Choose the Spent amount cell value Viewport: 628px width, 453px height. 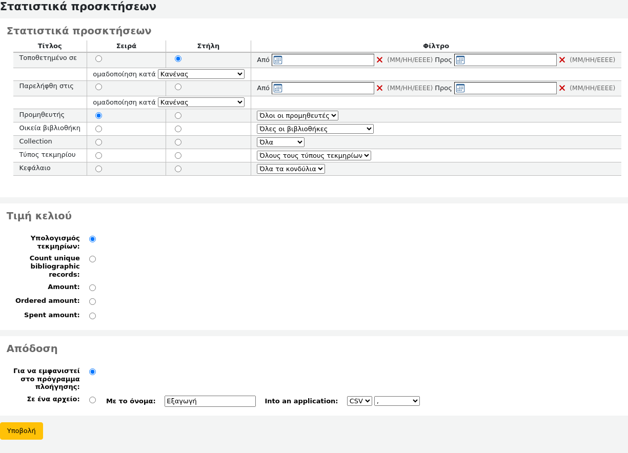coord(92,316)
